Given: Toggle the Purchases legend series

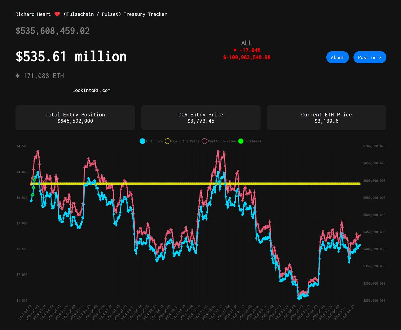Looking at the screenshot, I should (x=250, y=141).
